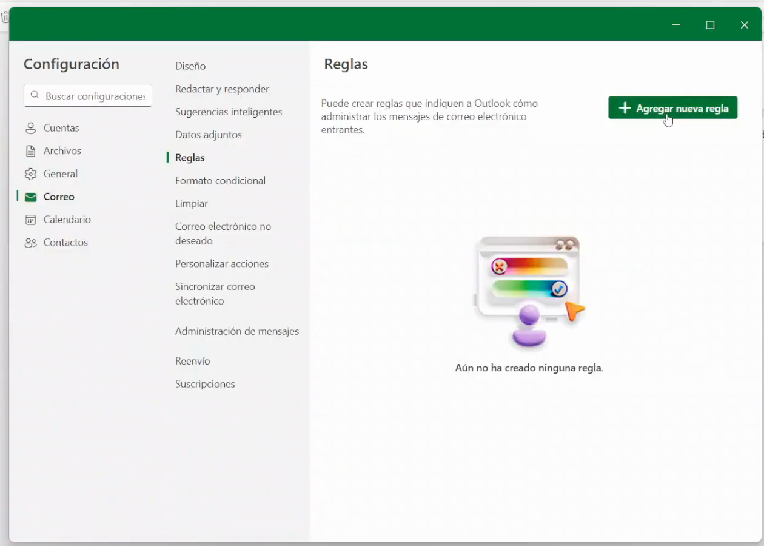Open the Reenvío settings page

pos(192,361)
